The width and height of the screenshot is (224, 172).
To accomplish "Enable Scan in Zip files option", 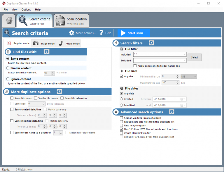I will (121, 118).
